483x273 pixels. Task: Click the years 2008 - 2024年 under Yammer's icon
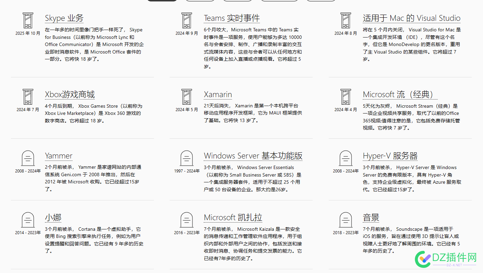pos(28,171)
